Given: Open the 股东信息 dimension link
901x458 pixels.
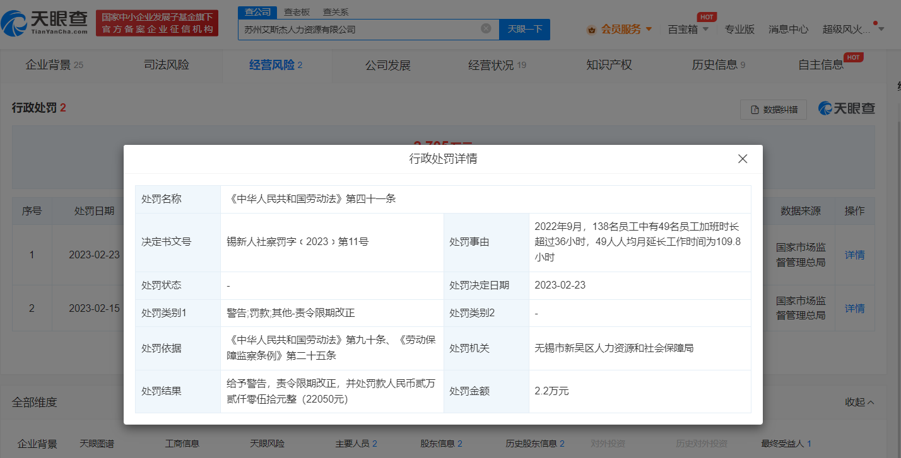Looking at the screenshot, I should click(441, 444).
